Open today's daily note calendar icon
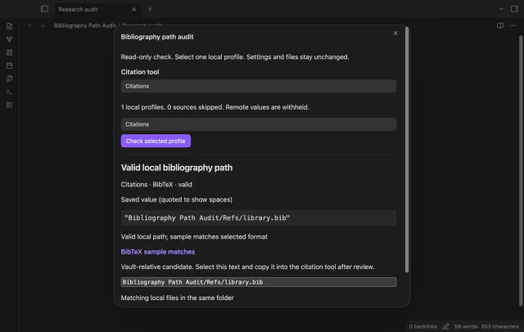 pos(9,65)
